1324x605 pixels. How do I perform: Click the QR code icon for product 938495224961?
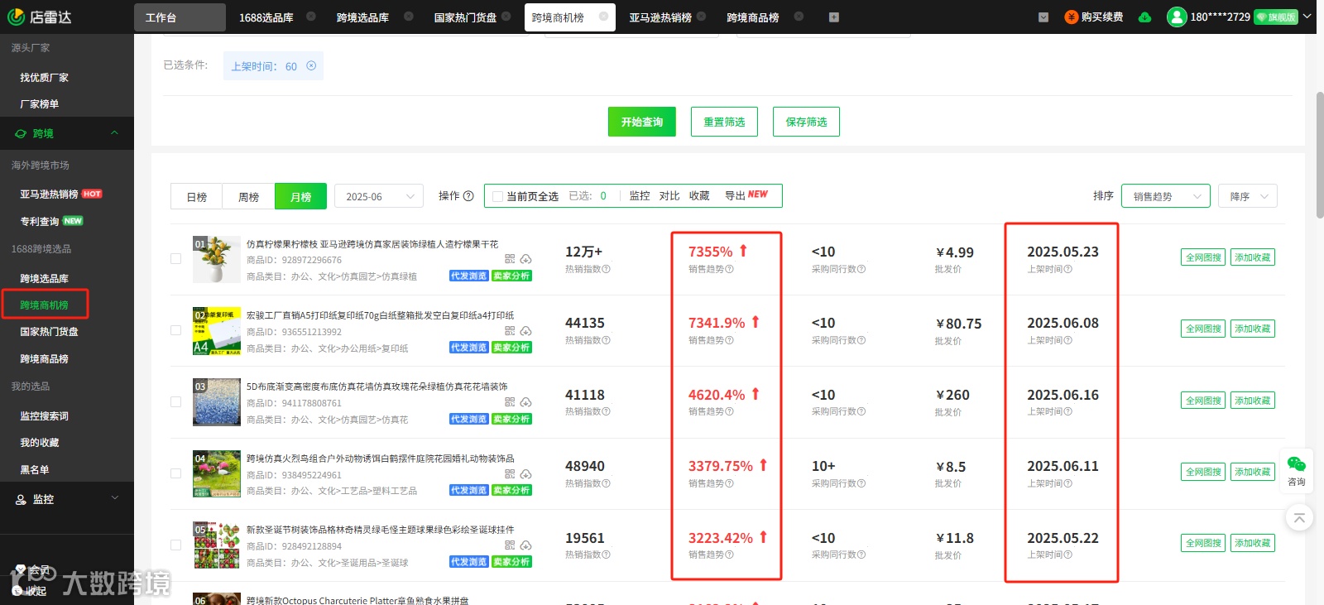coord(510,474)
